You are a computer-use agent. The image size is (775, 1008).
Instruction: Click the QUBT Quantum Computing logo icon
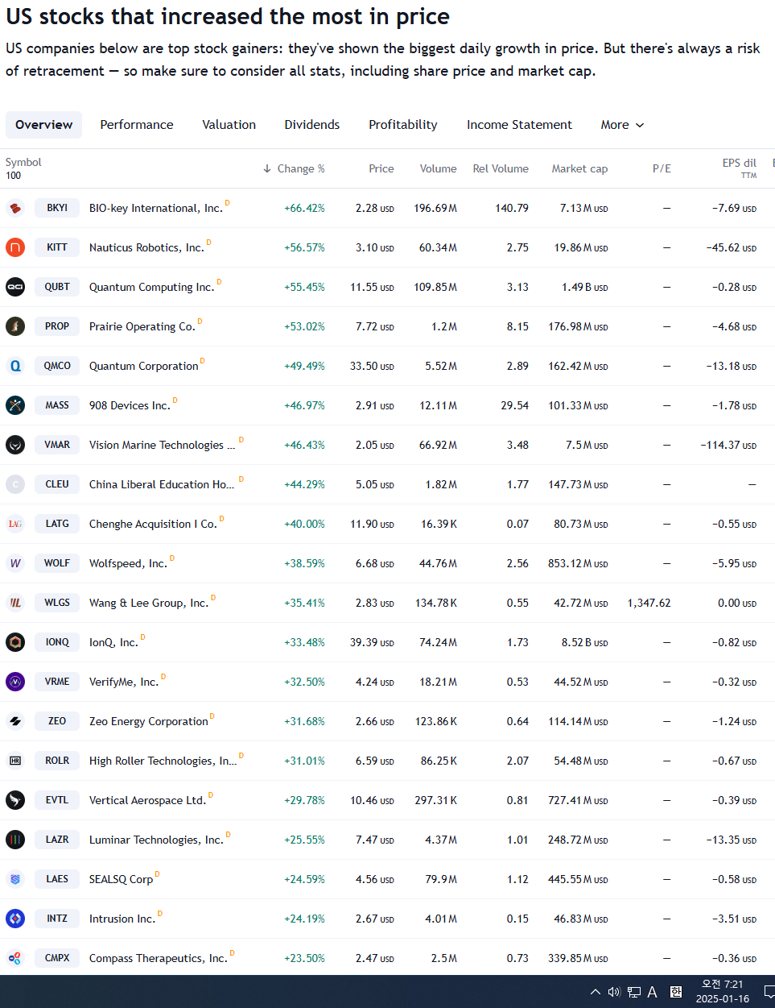pyautogui.click(x=15, y=287)
